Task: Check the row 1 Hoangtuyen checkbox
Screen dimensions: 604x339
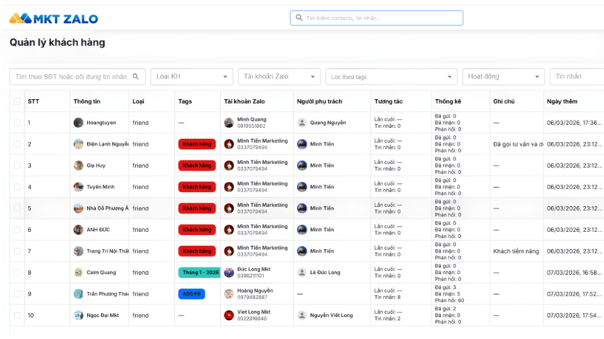Action: 17,123
